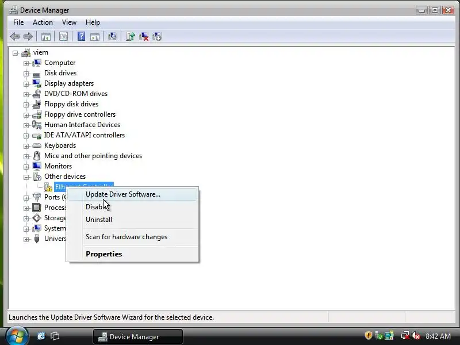Click the DVD/CD-ROM drives category icon

[37, 94]
